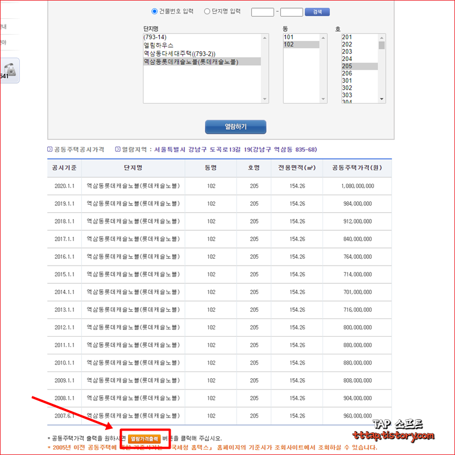Click up arrow of 동 list scrollbar
This screenshot has height=455, width=455.
(323, 38)
